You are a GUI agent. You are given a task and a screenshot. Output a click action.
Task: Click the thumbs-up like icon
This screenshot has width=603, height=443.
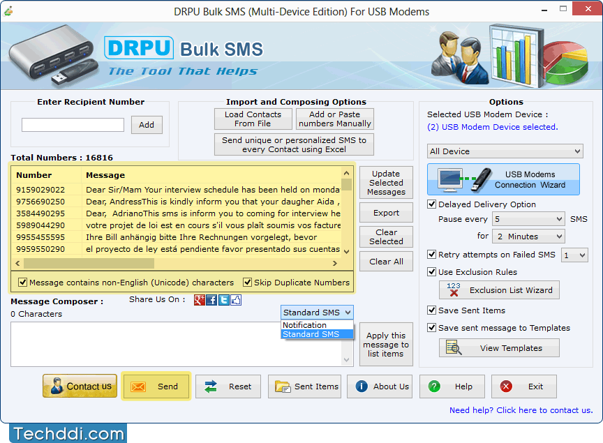coord(236,300)
